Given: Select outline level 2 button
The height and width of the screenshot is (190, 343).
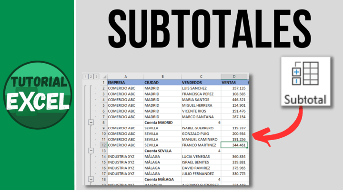Looking at the screenshot, I should pos(91,76).
